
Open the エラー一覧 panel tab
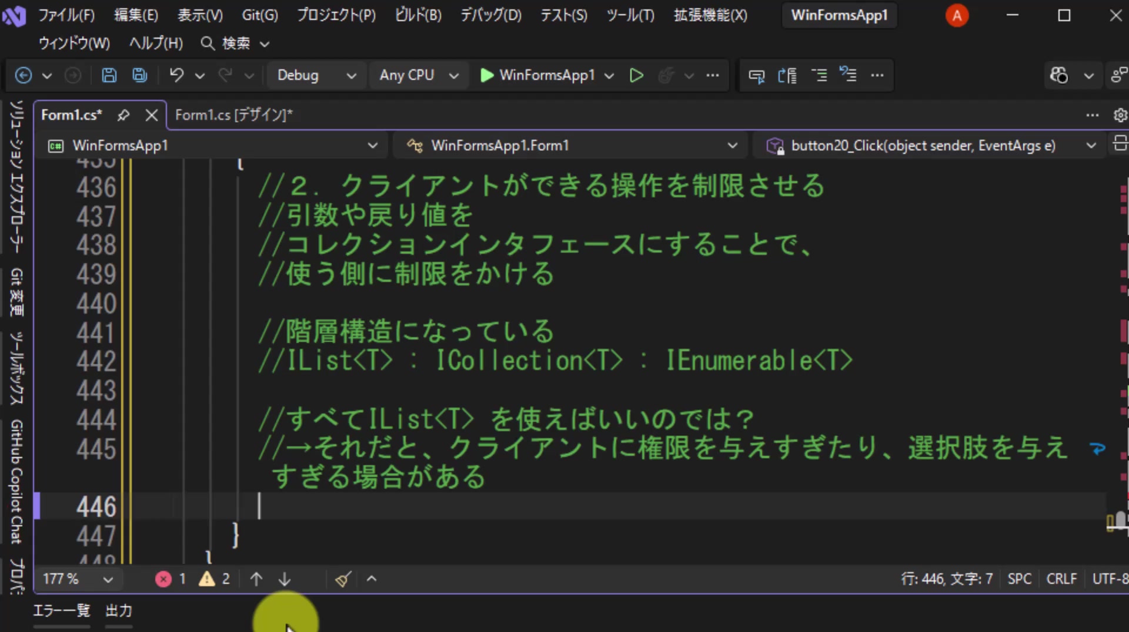pos(61,611)
